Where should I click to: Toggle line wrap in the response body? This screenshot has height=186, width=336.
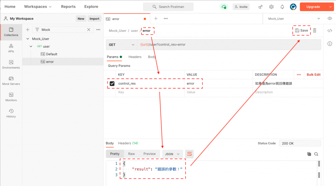189,154
